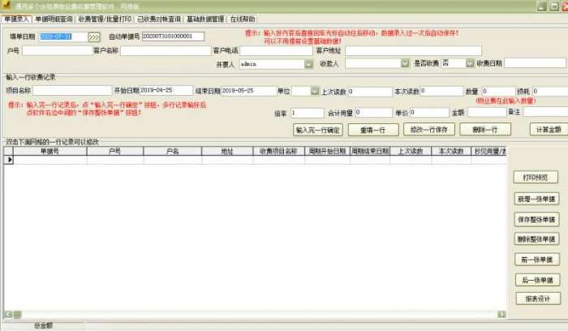Click the 保存整张单据 button
Screen dimensions: 568x331
pyautogui.click(x=536, y=220)
